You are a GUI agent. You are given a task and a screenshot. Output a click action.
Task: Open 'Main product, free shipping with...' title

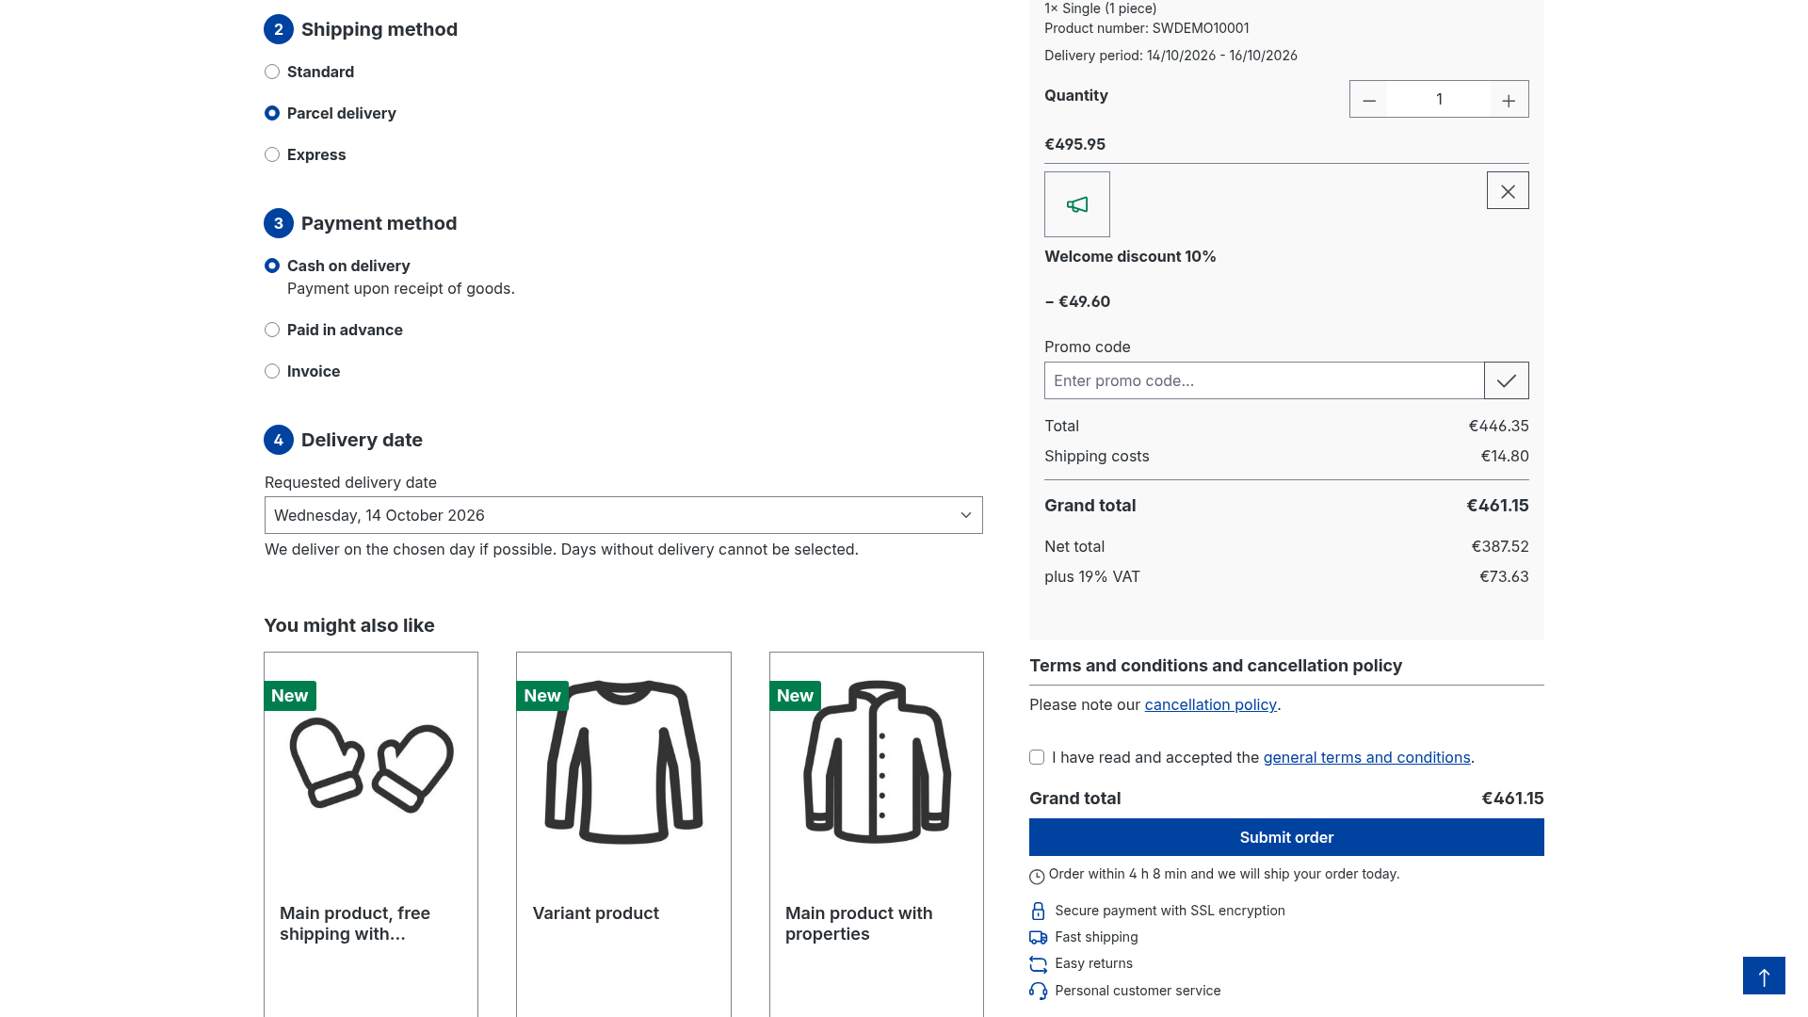(x=355, y=924)
